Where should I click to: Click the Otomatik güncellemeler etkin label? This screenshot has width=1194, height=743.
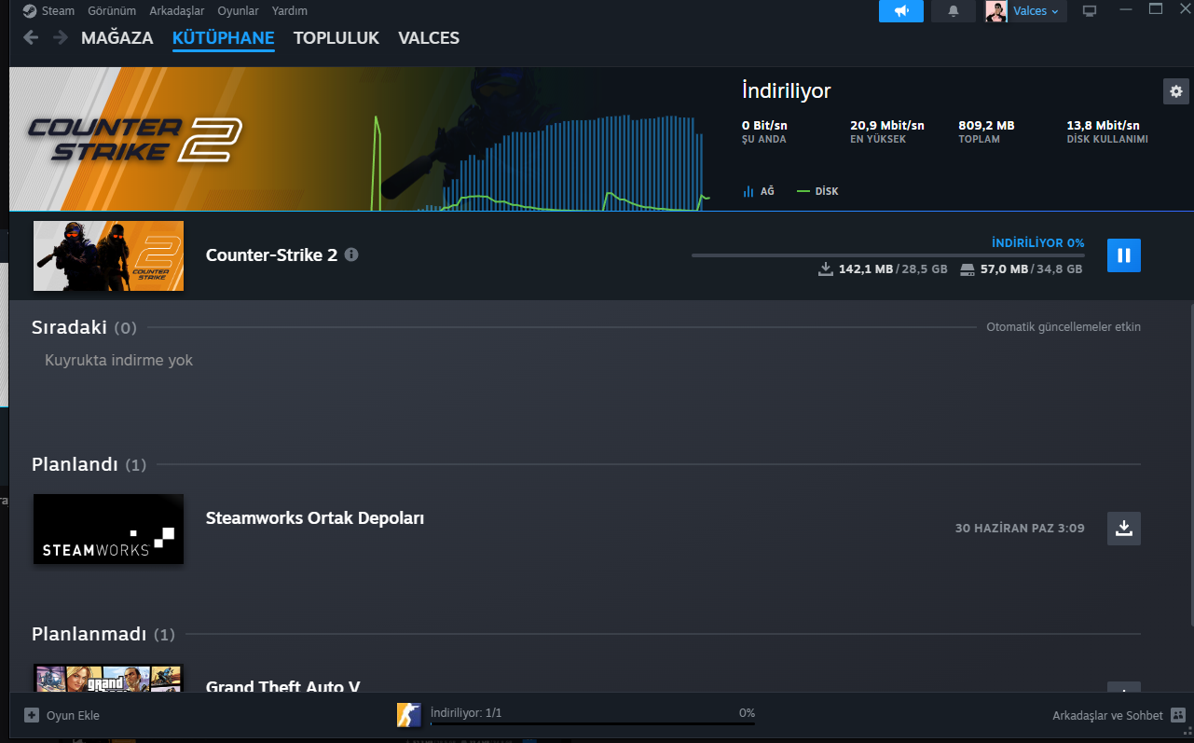pyautogui.click(x=1064, y=327)
